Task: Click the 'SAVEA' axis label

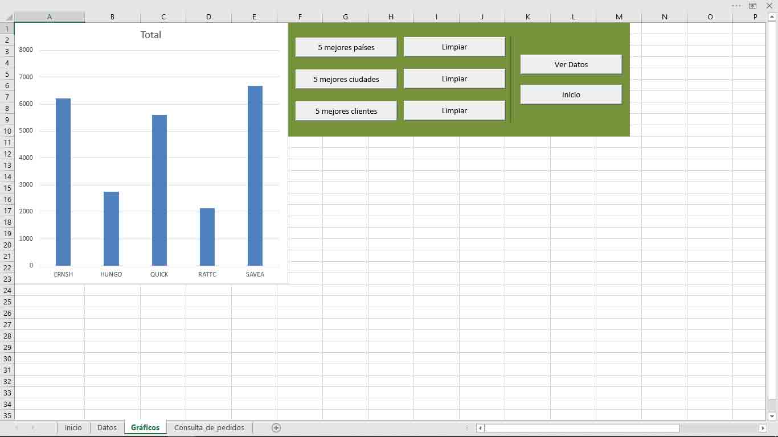Action: [x=255, y=274]
